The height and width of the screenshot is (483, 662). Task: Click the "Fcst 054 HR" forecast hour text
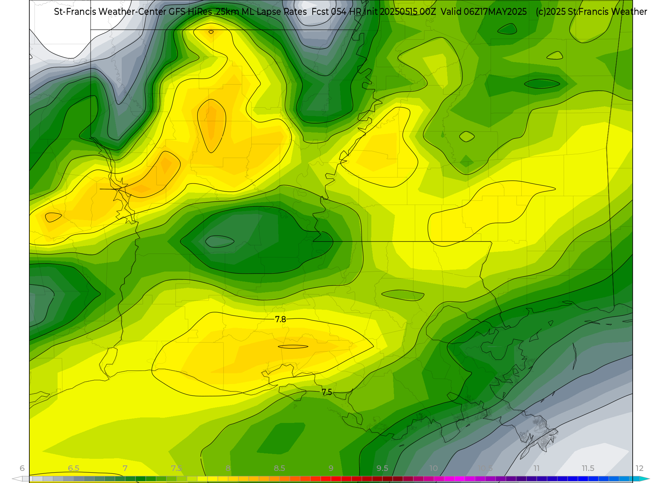coord(336,12)
